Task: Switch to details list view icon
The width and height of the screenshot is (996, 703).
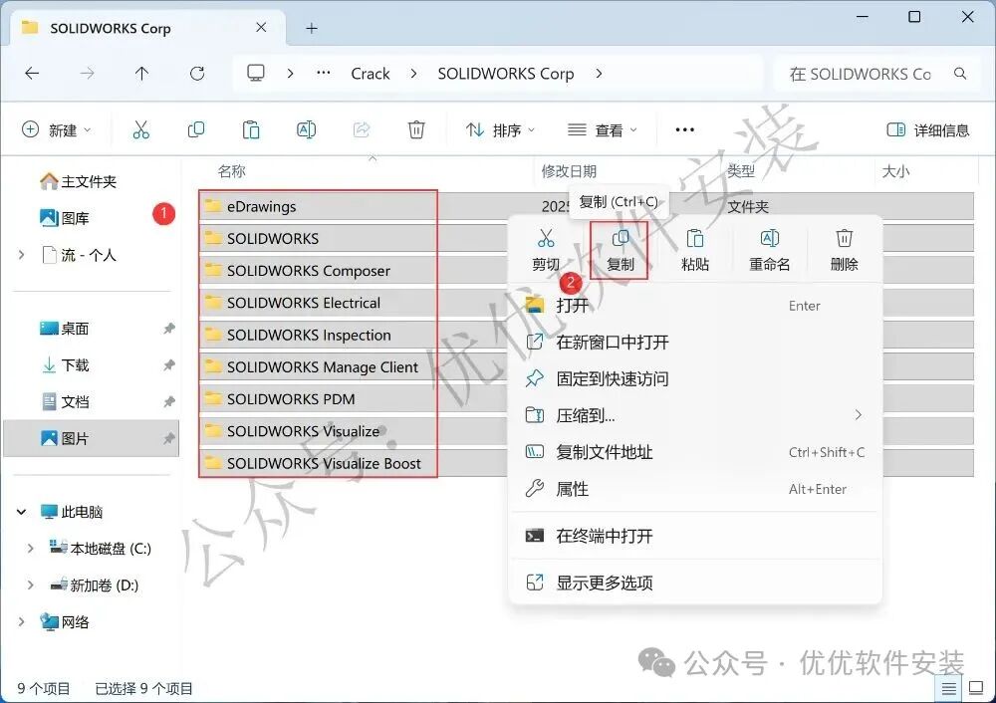Action: (x=948, y=688)
